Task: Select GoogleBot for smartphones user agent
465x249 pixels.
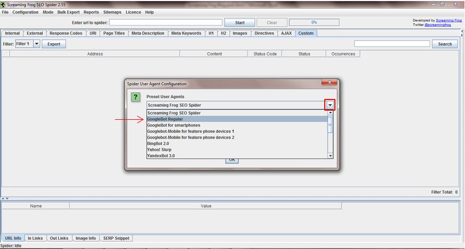Action: (x=237, y=125)
